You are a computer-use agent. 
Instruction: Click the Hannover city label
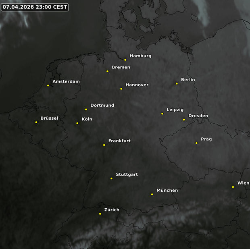point(137,85)
